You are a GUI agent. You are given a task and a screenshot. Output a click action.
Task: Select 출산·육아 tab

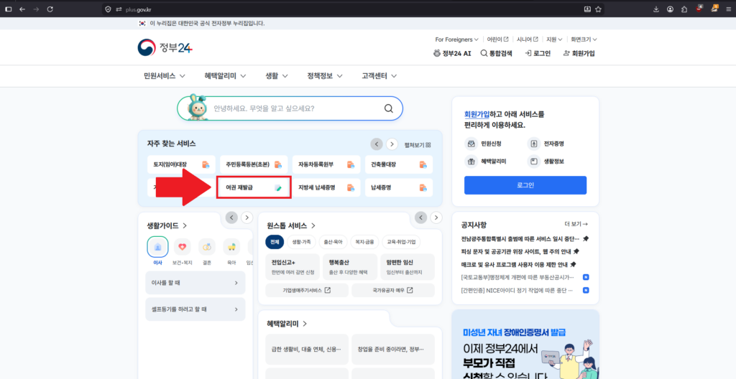click(x=332, y=242)
